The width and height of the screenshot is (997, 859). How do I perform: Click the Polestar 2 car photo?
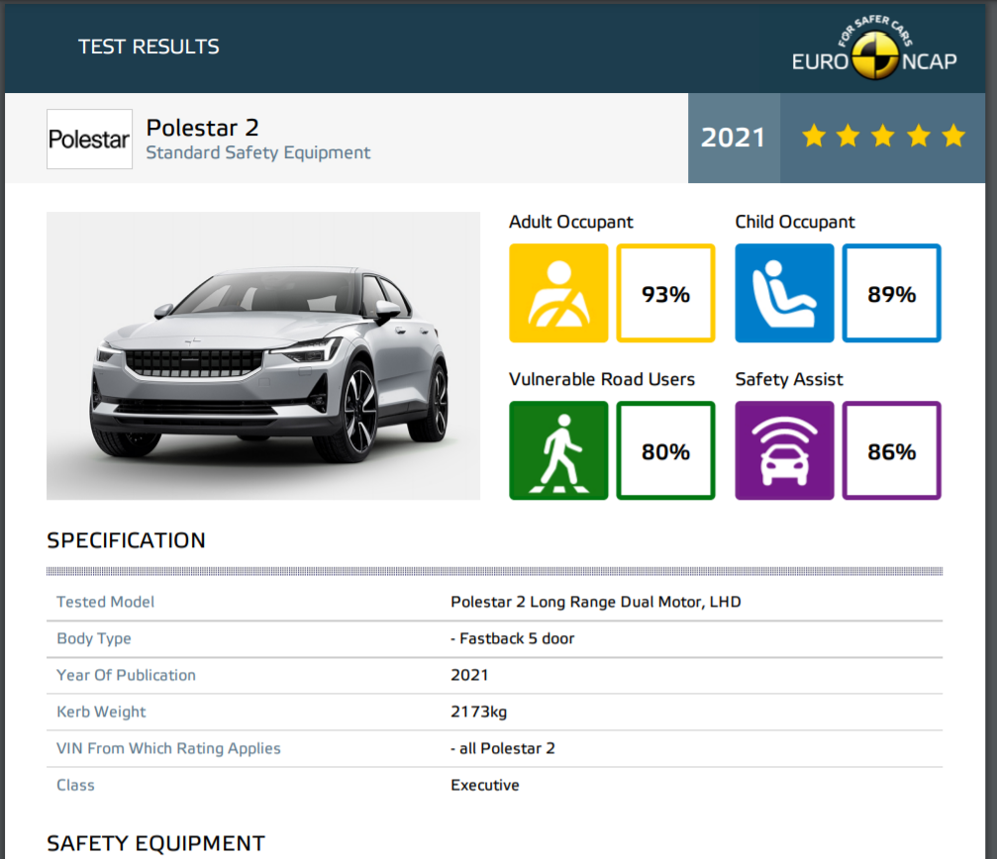[x=263, y=356]
